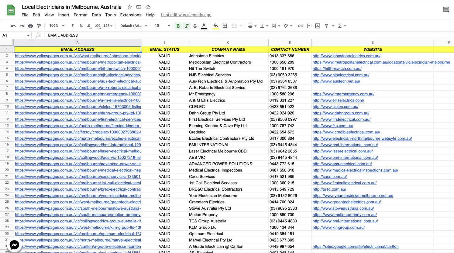Open the Insert menu
The height and width of the screenshot is (253, 454).
click(x=64, y=15)
